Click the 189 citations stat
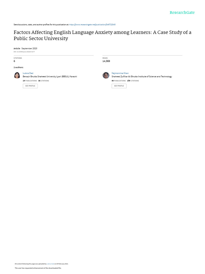205x274 pixels. 133,81
